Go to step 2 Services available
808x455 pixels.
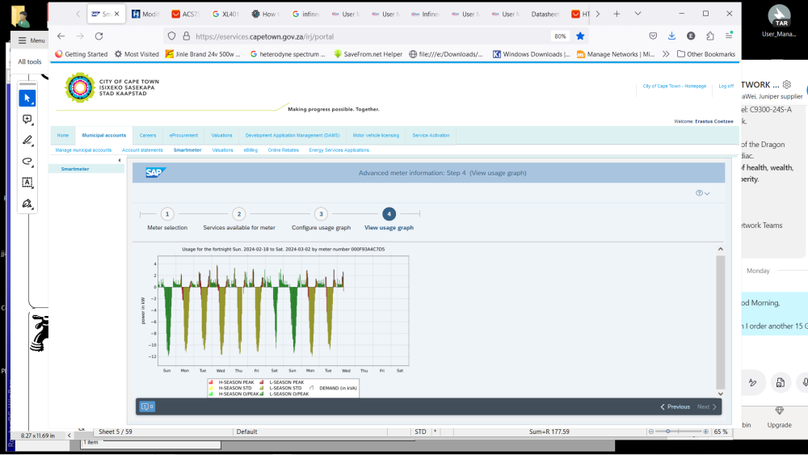[238, 214]
